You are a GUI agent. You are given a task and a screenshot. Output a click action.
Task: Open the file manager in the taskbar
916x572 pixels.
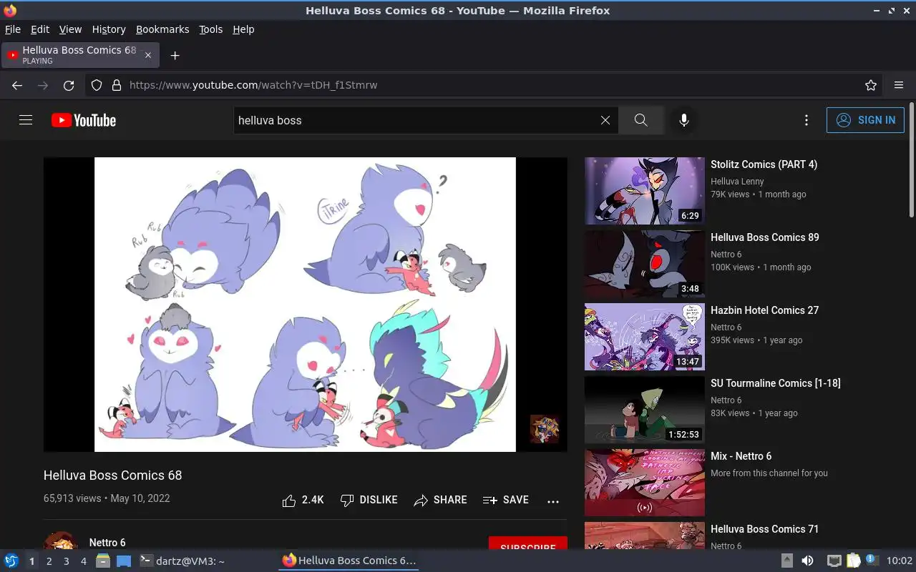103,561
